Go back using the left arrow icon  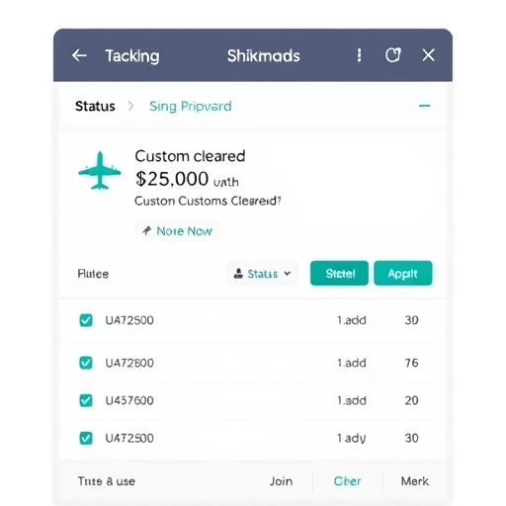pyautogui.click(x=79, y=55)
